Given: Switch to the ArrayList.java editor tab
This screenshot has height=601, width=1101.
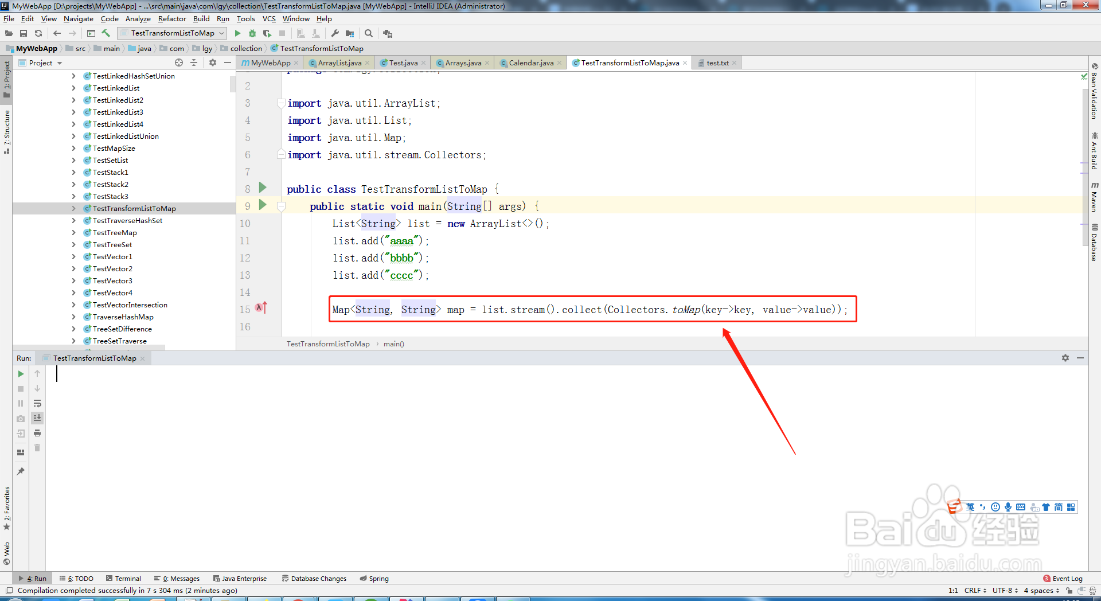Looking at the screenshot, I should click(x=339, y=63).
